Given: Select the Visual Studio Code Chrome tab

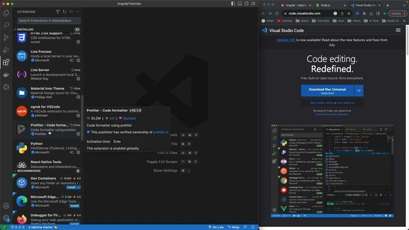Looking at the screenshot, I should [x=366, y=5].
